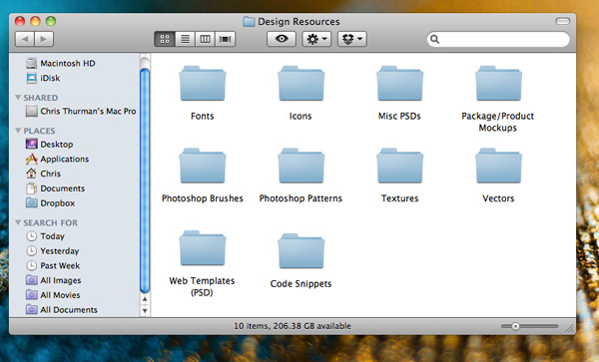Open Documents in the sidebar

point(55,188)
